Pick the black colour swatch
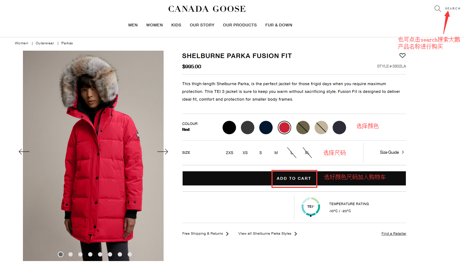This screenshot has height=273, width=464. 229,127
